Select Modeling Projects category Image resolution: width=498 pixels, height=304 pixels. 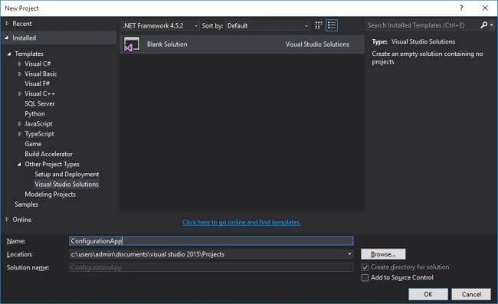click(50, 194)
